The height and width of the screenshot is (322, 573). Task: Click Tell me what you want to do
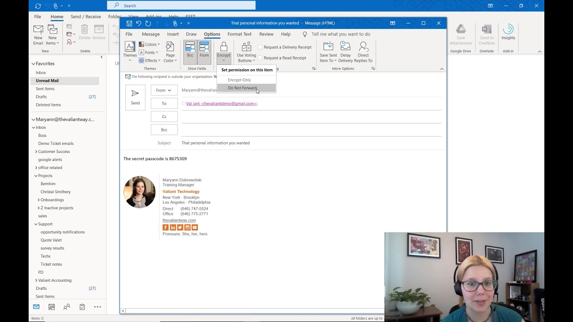tap(341, 34)
